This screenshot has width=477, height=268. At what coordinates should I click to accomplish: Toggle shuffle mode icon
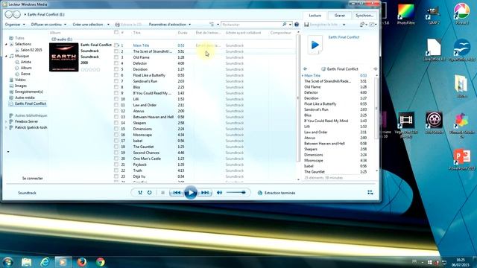140,193
